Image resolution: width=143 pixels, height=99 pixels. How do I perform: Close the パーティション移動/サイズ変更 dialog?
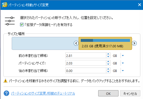click(140, 5)
